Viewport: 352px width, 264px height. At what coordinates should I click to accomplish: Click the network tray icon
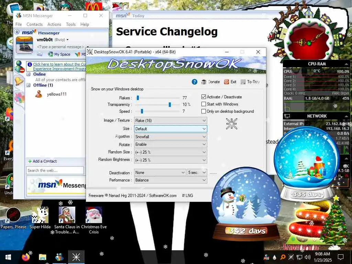pos(299,257)
